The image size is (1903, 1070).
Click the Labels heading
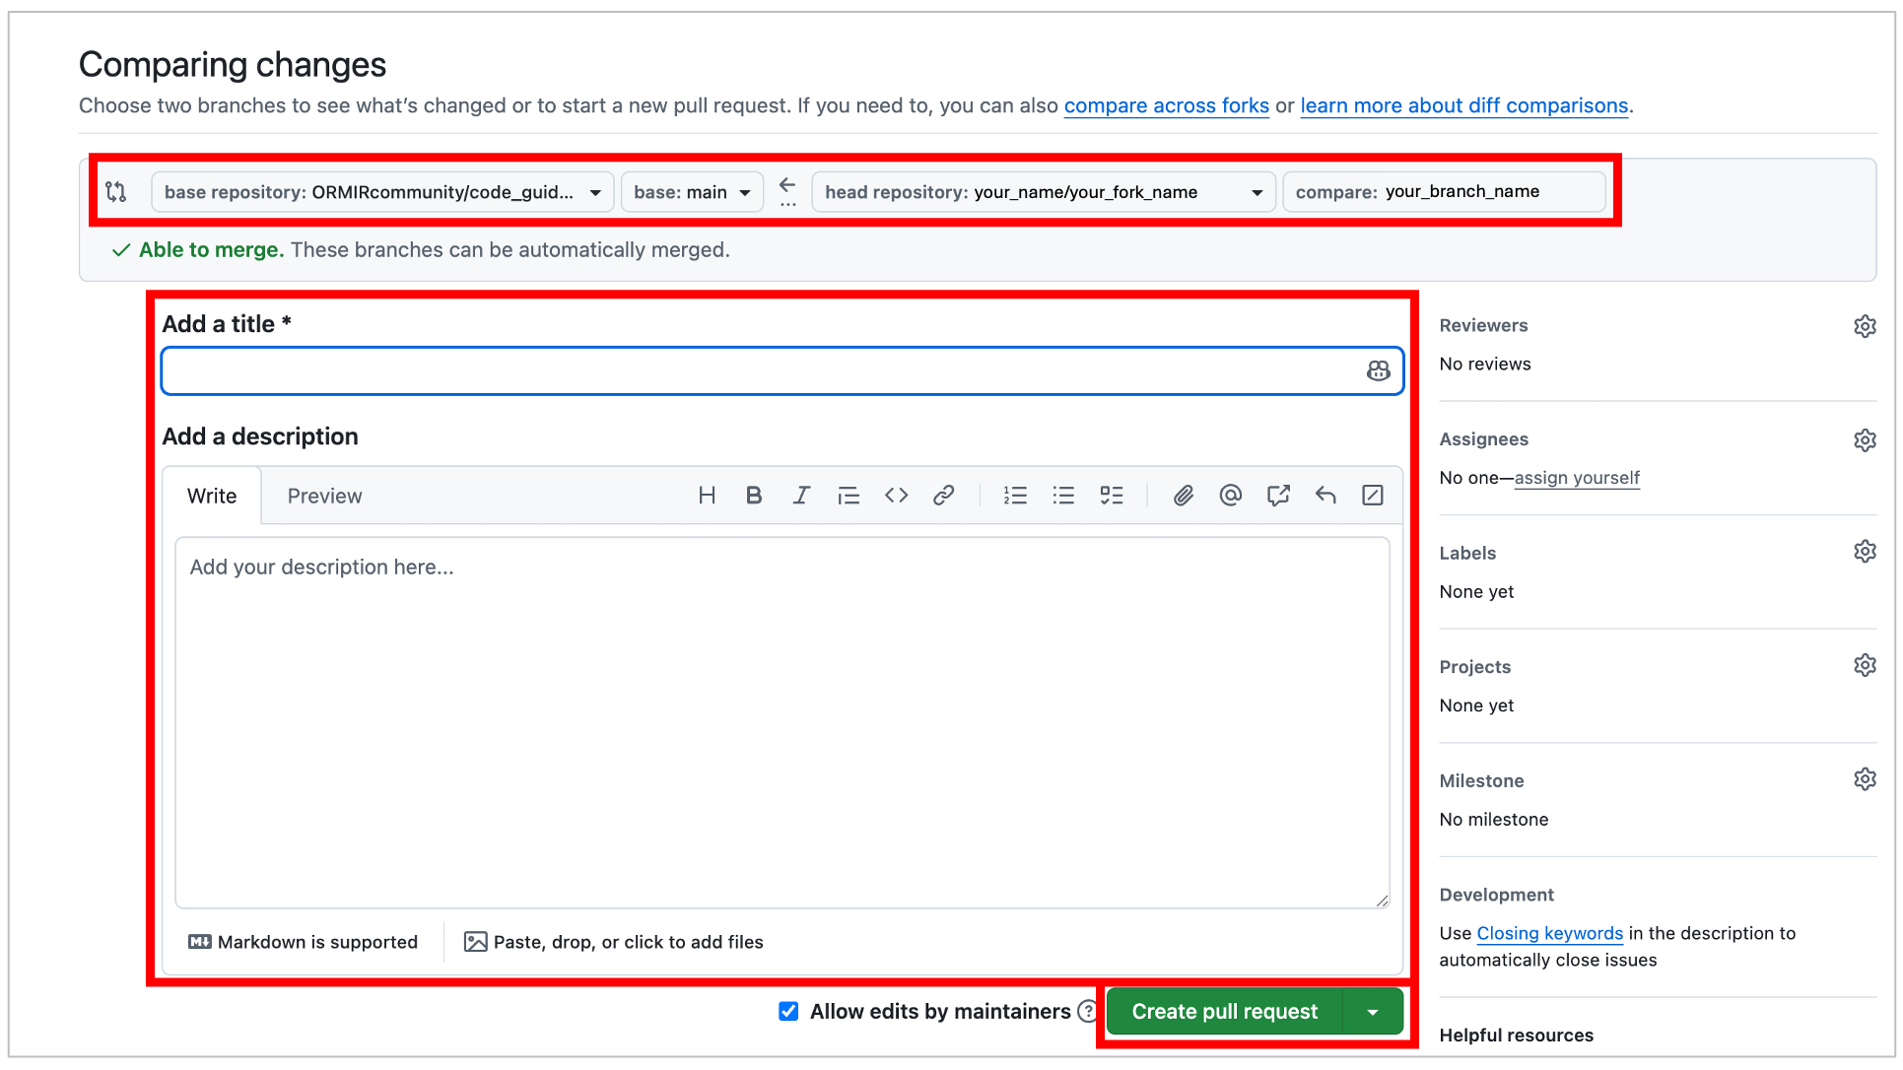(1467, 553)
